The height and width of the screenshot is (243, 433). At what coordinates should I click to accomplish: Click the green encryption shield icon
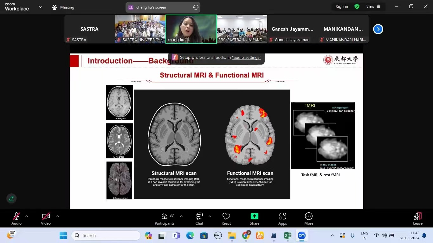357,7
